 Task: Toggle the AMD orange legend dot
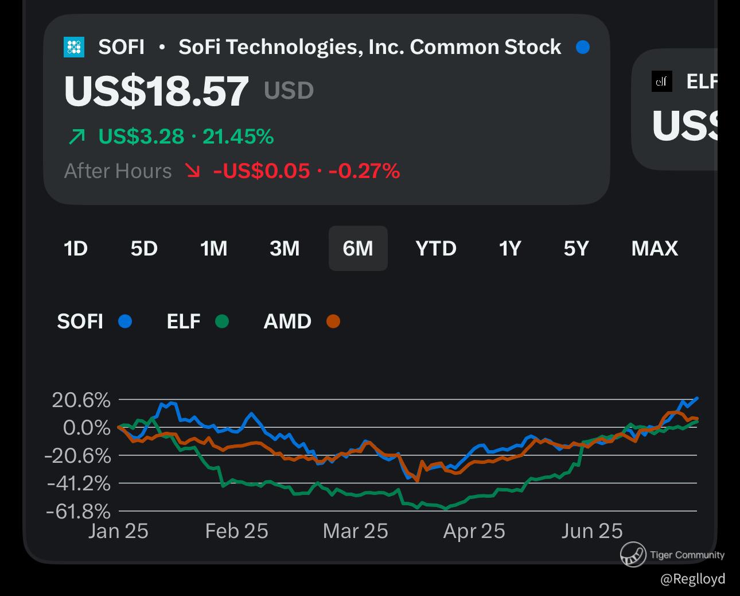333,322
